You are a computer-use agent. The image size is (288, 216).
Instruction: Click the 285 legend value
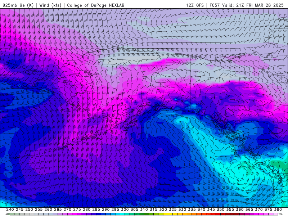[x=96, y=210]
